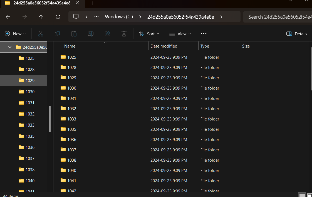Click the Share icon in toolbar
Viewport: 312px width, 197px height.
[107, 34]
